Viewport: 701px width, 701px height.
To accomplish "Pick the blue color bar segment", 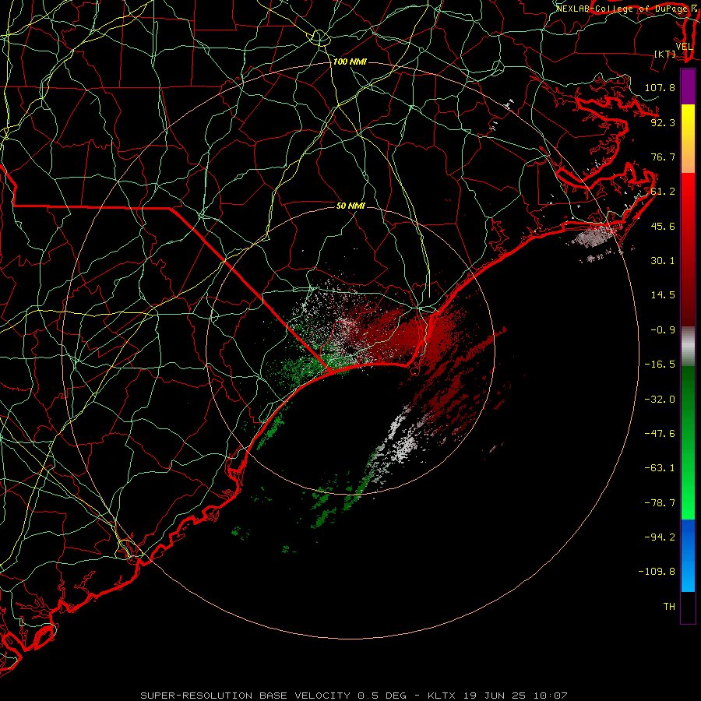I will [688, 555].
